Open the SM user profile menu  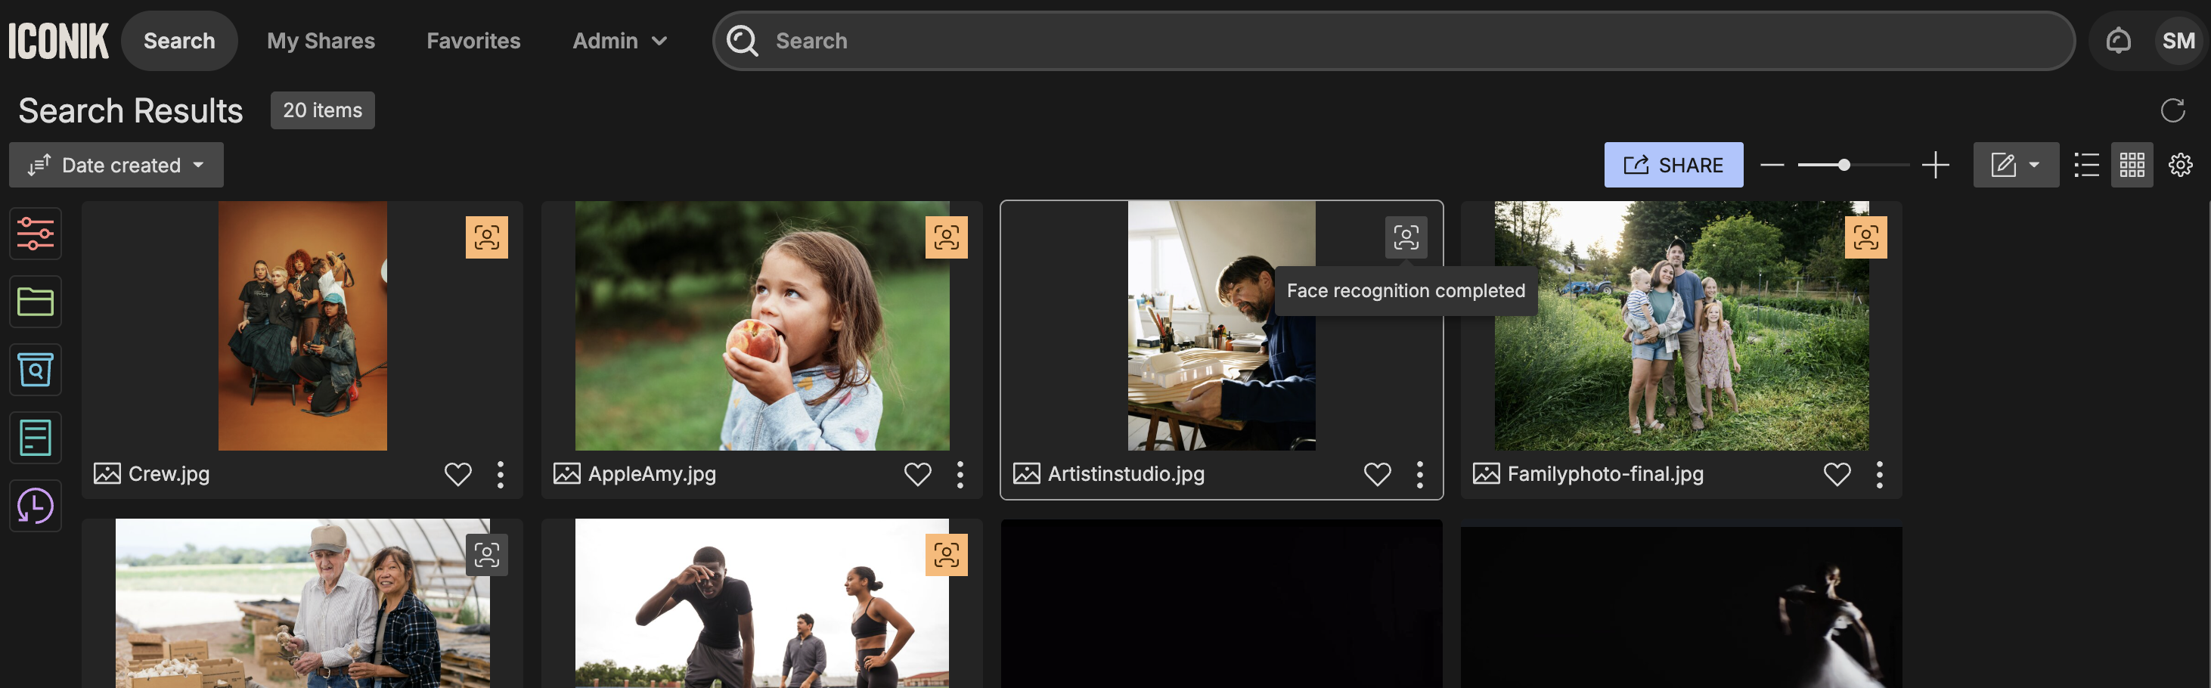click(x=2178, y=40)
